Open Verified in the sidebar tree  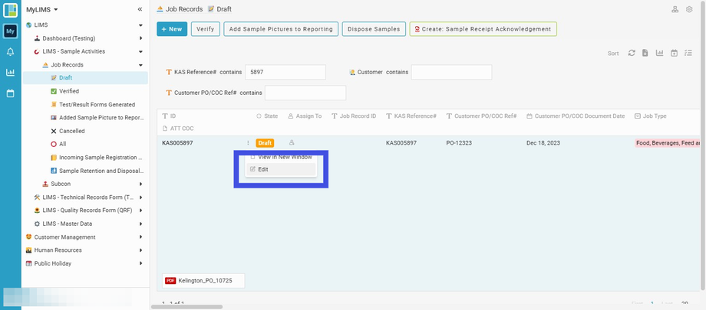click(85, 91)
